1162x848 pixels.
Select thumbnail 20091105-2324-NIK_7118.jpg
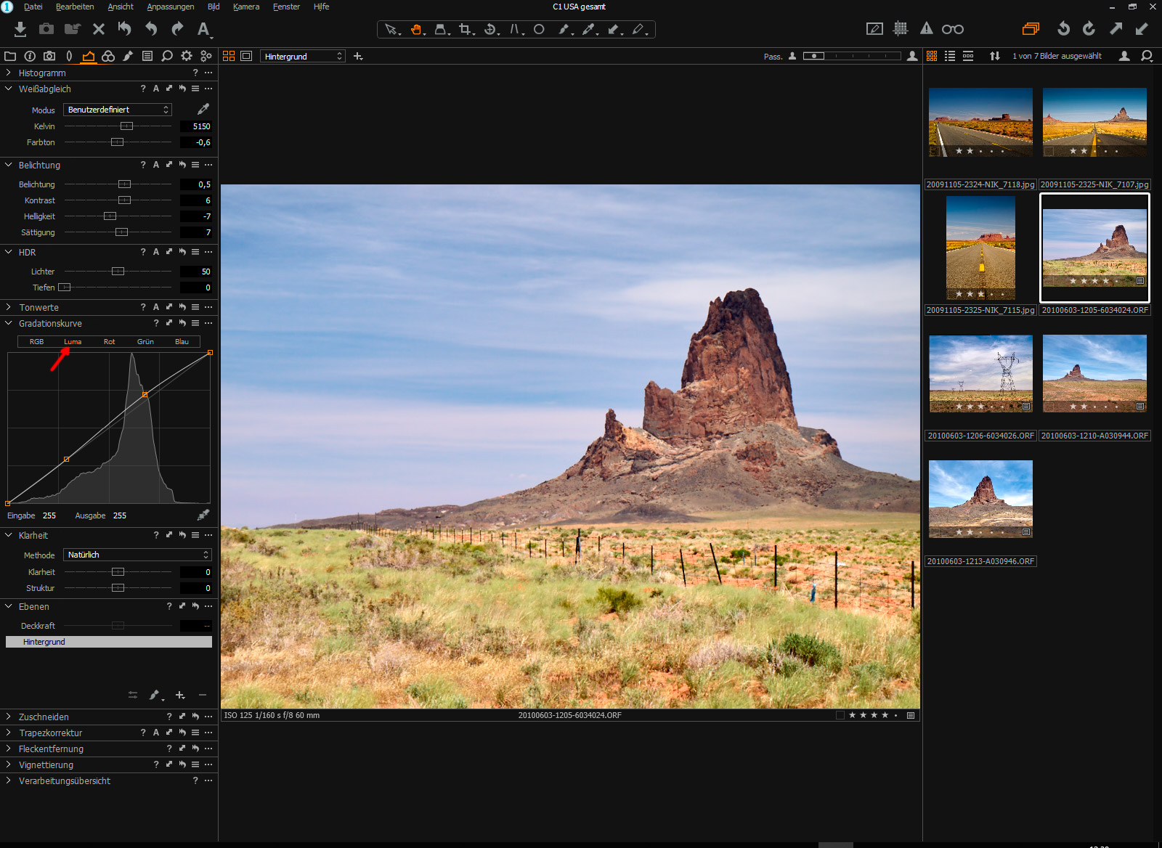tap(980, 122)
